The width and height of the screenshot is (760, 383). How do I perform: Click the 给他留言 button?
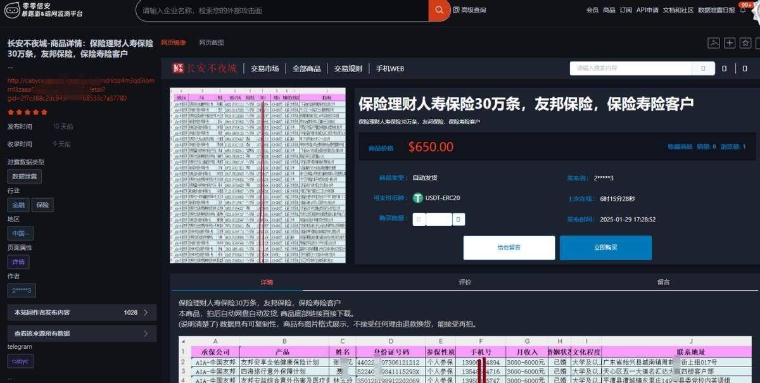click(509, 248)
